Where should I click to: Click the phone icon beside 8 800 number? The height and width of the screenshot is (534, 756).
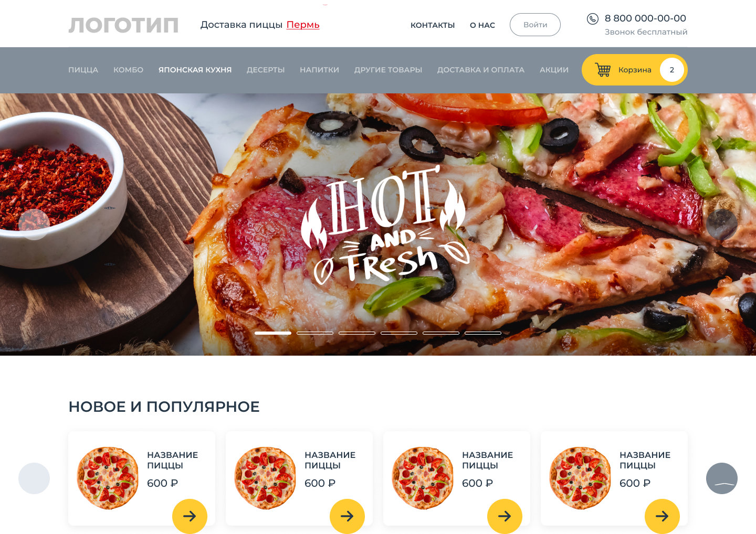pyautogui.click(x=592, y=19)
